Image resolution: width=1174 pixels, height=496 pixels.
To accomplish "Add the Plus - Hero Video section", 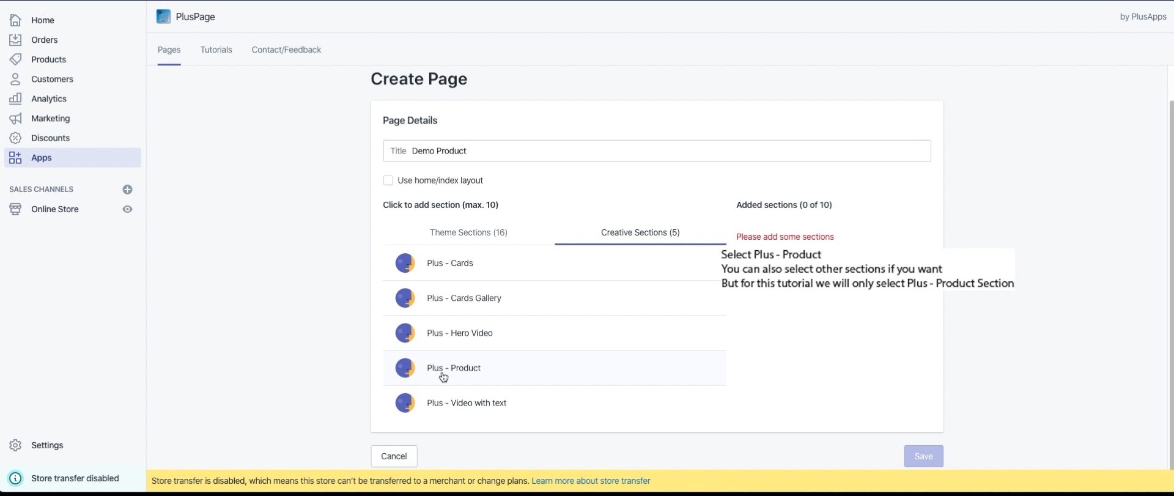I will click(x=555, y=333).
